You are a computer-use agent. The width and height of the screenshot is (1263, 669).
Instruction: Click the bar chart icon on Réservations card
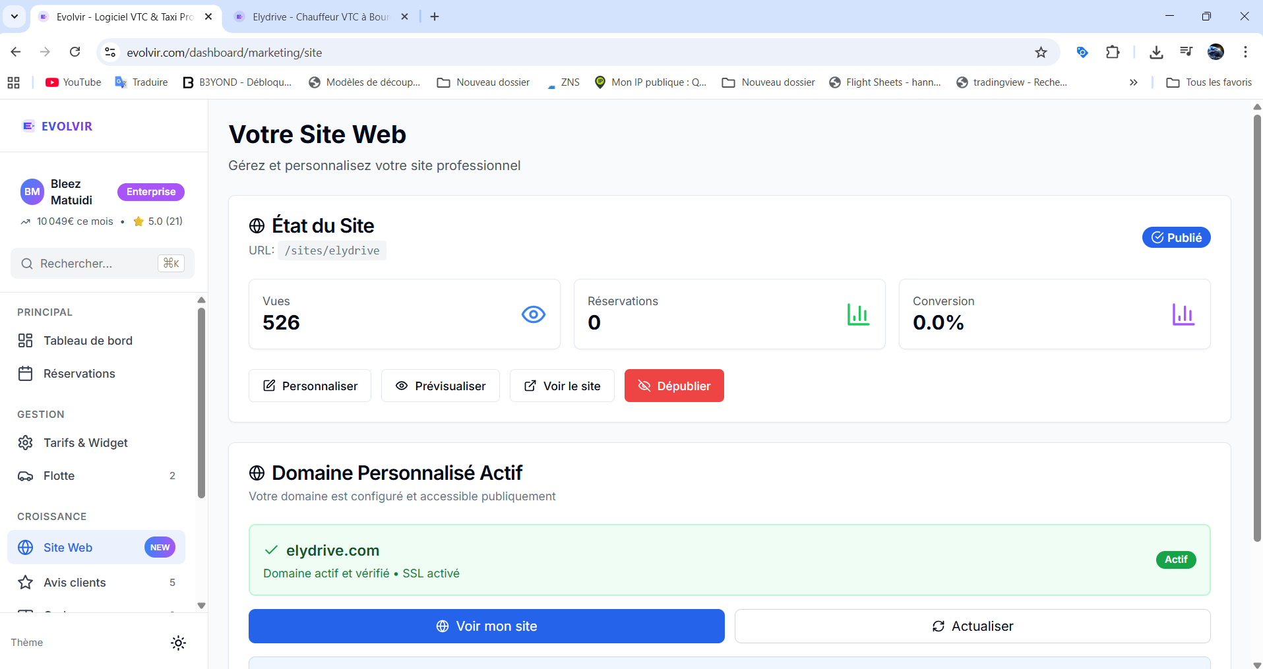[858, 314]
